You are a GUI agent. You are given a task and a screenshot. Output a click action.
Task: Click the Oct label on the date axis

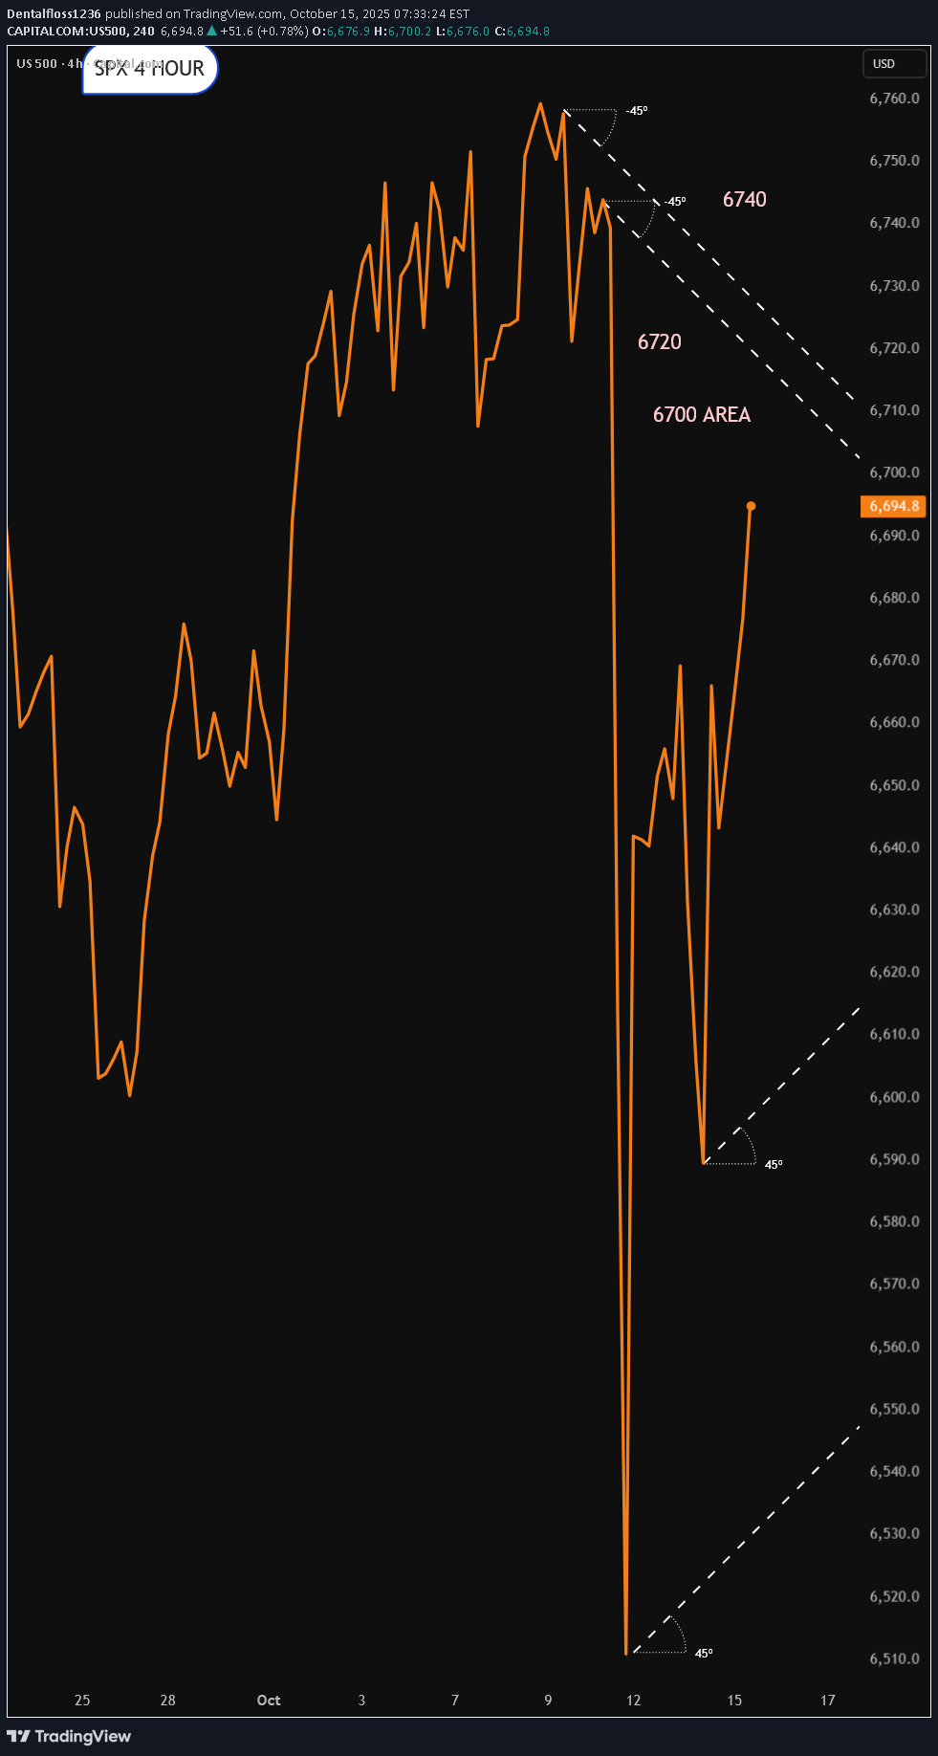pos(269,1700)
